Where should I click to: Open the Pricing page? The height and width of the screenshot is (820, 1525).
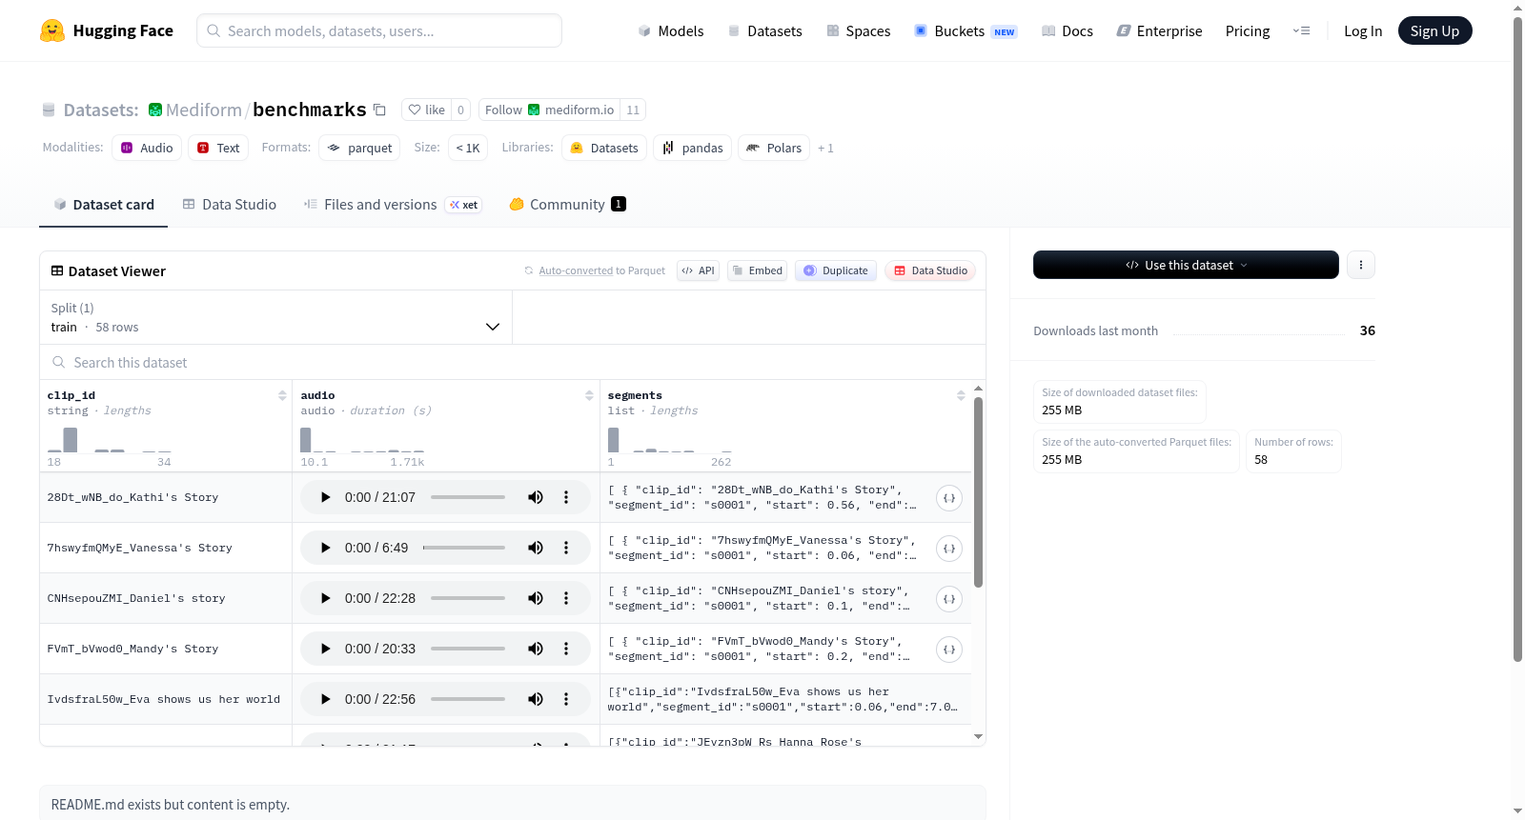click(1248, 30)
